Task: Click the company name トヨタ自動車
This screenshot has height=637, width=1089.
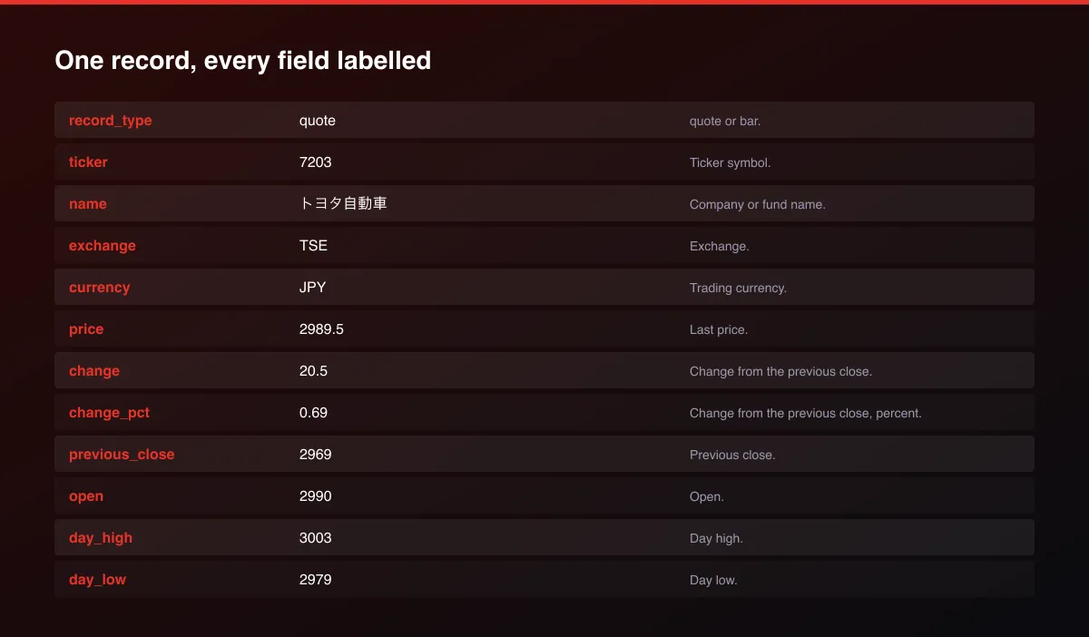Action: (x=343, y=204)
